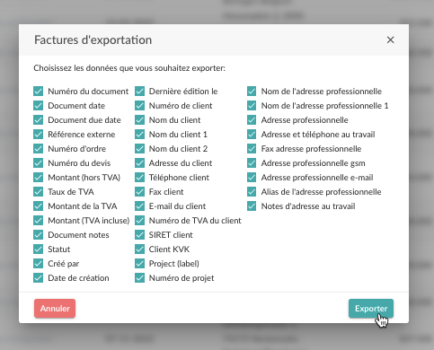Uncheck SIRET client checkbox
This screenshot has height=350, width=434.
[139, 235]
